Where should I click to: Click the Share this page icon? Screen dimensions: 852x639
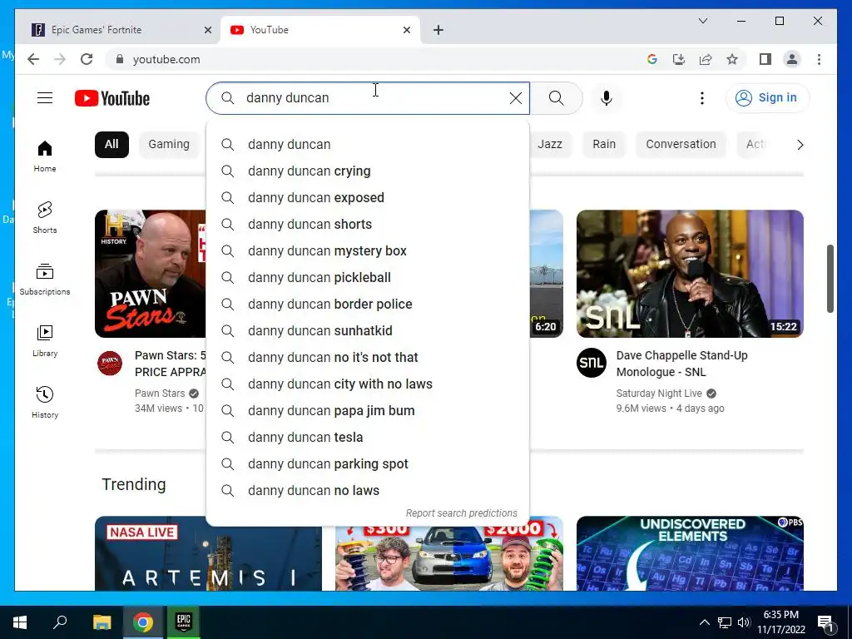[x=706, y=59]
